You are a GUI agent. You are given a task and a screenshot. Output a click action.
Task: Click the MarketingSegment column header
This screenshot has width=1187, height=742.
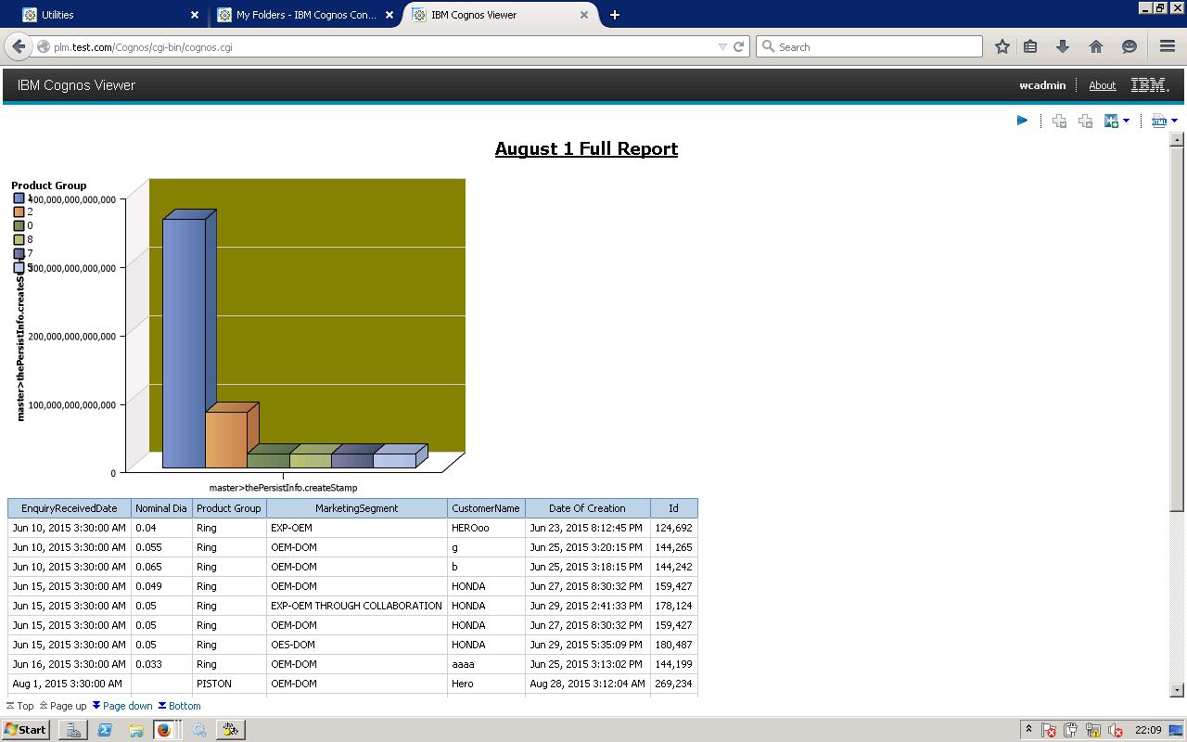[x=357, y=508]
